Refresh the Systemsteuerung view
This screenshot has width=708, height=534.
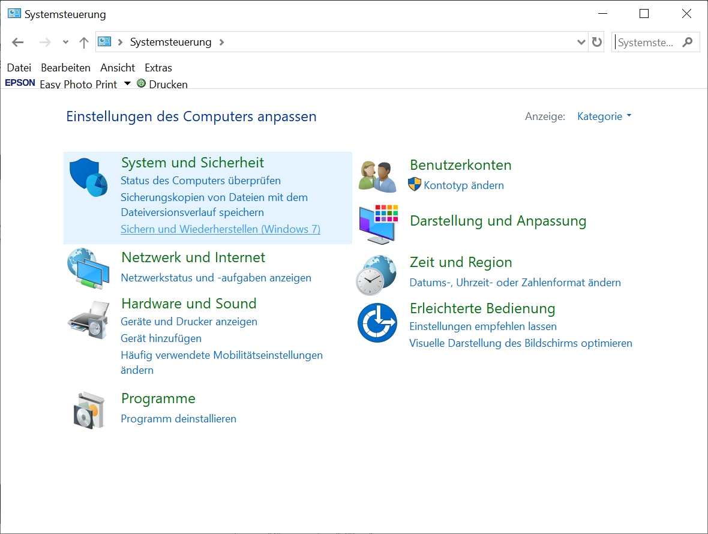(596, 42)
